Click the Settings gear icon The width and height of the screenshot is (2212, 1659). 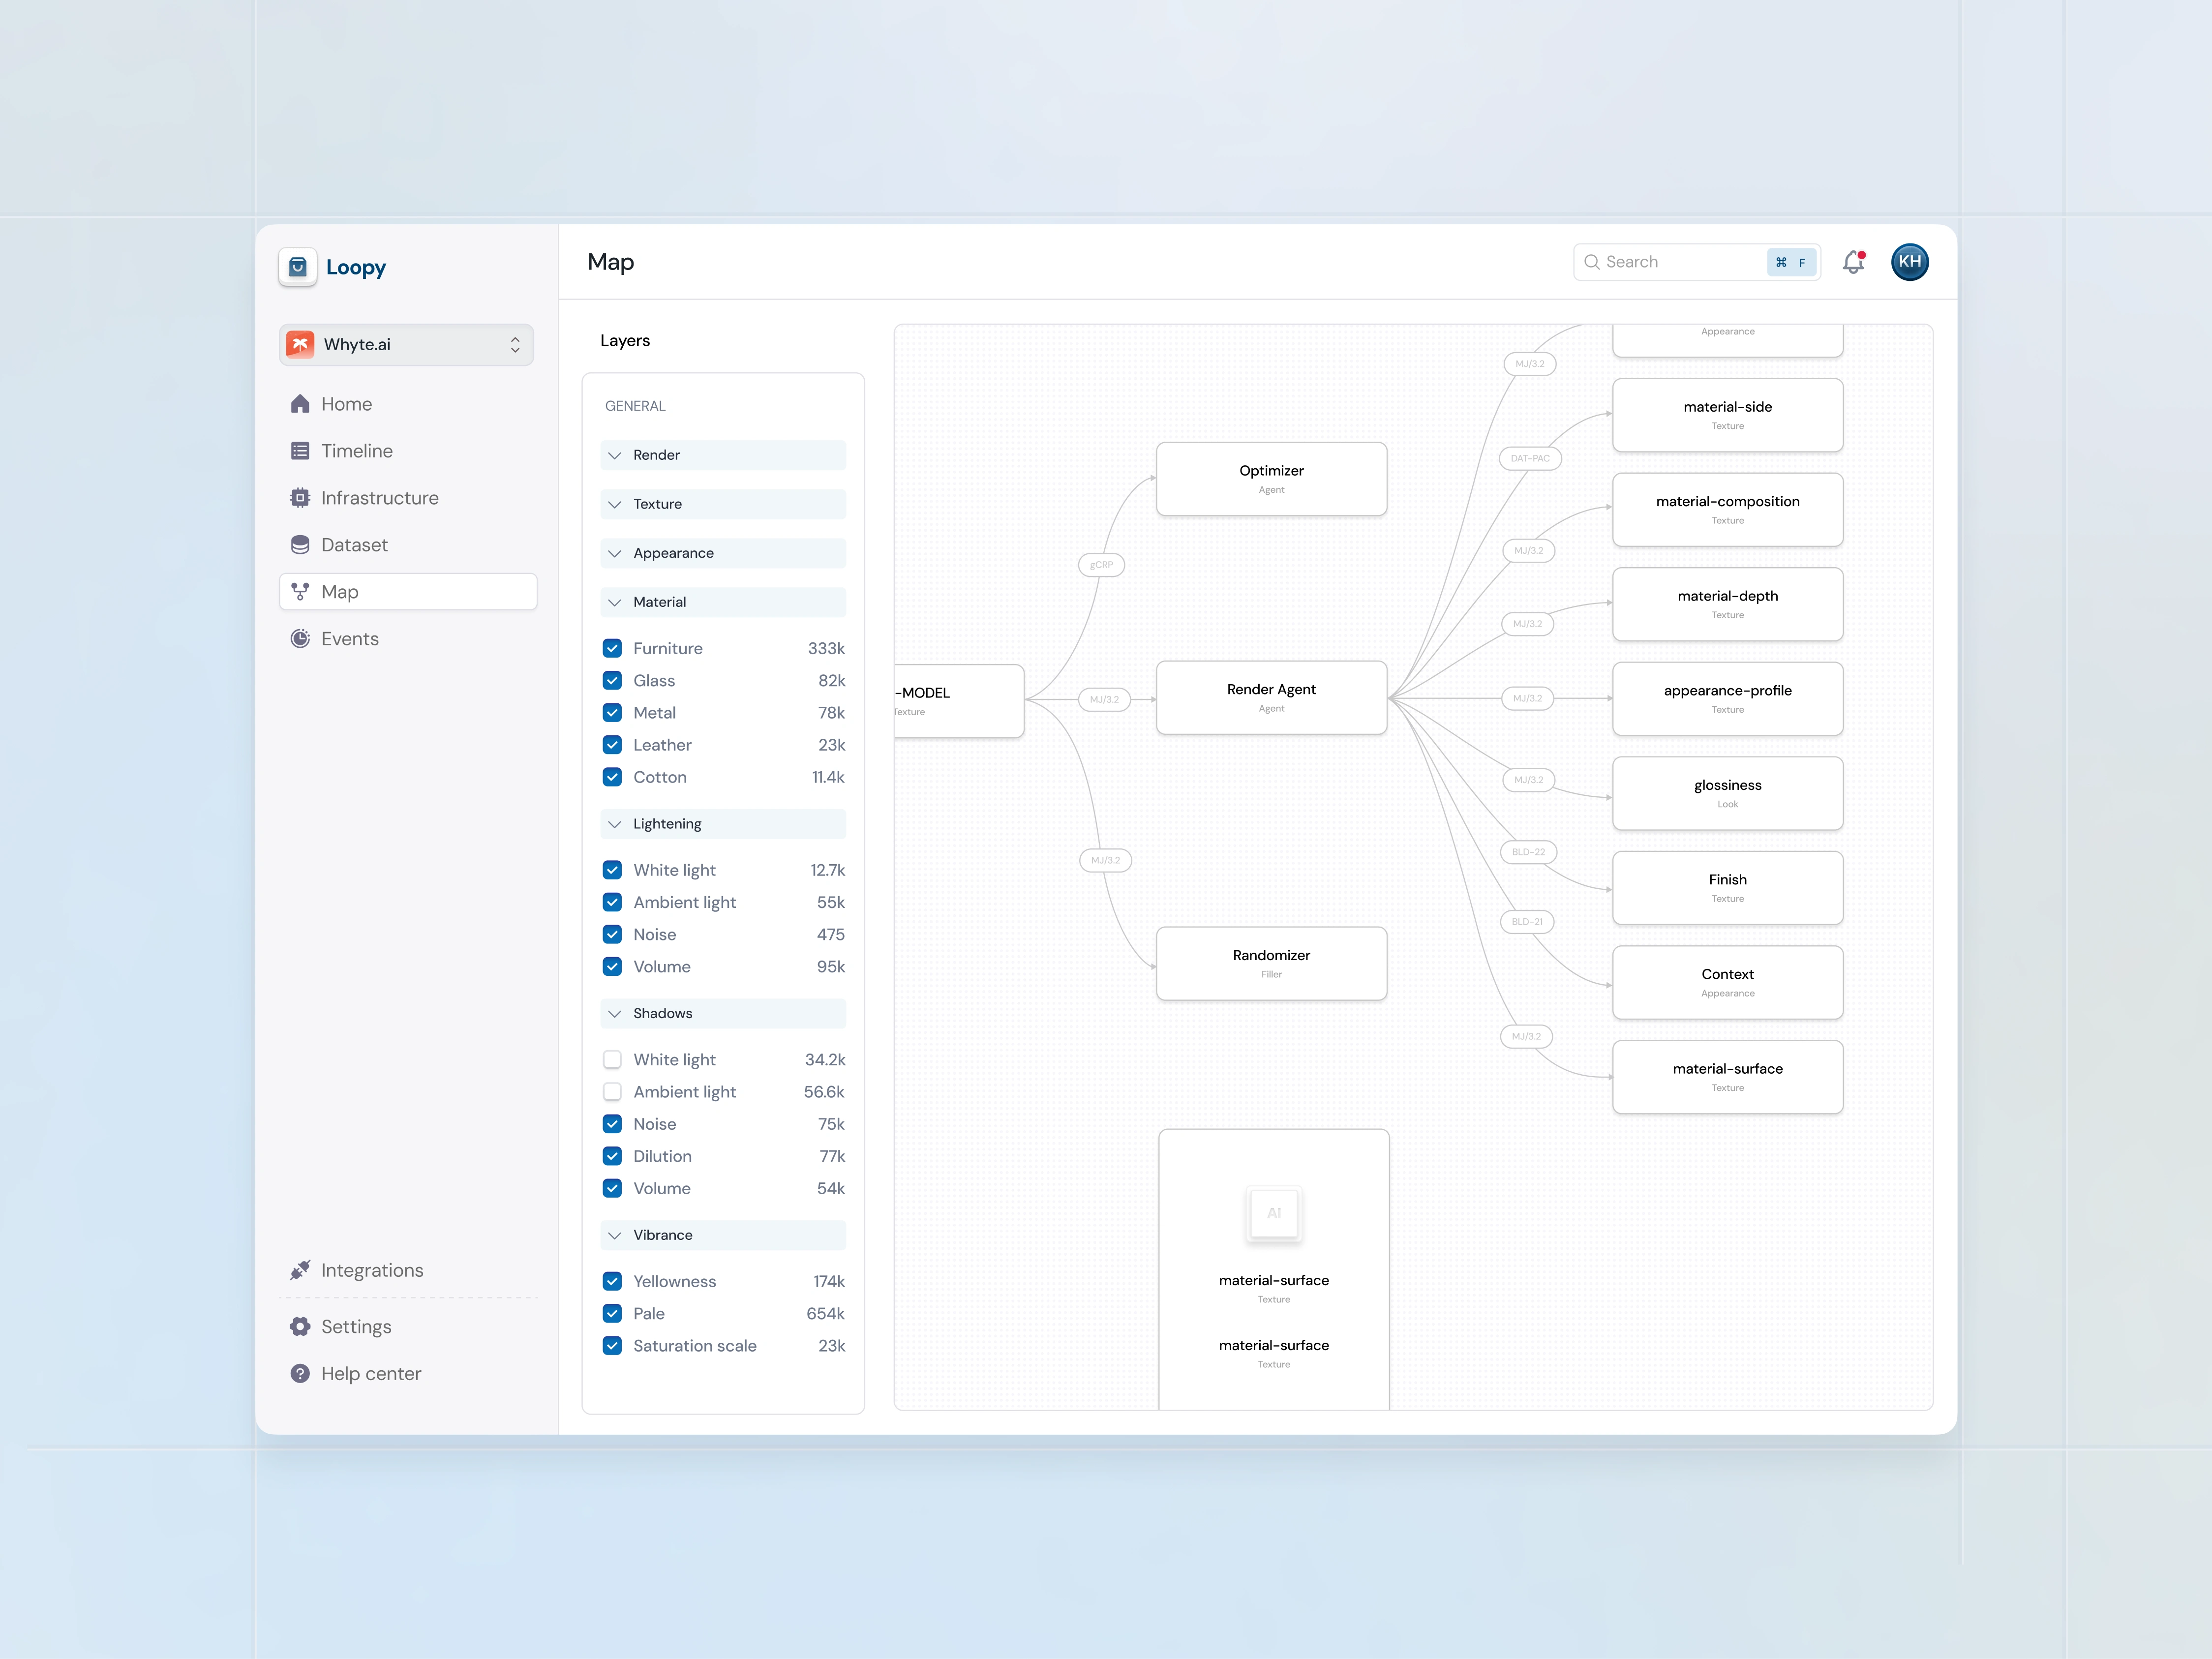(300, 1327)
